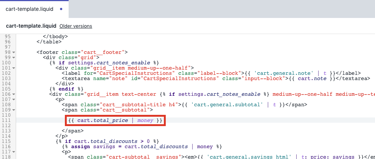Viewport: 375px width, 159px height.
Task: Click the cart-template.liquid file name heading
Action: point(31,26)
